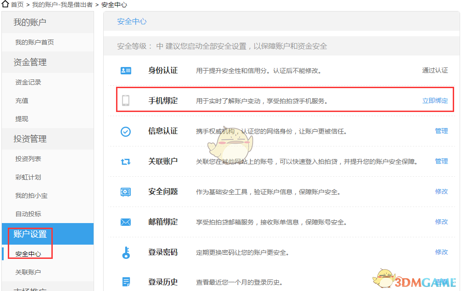The width and height of the screenshot is (461, 291).
Task: Click the 身份认证 ID card icon
Action: pyautogui.click(x=126, y=71)
